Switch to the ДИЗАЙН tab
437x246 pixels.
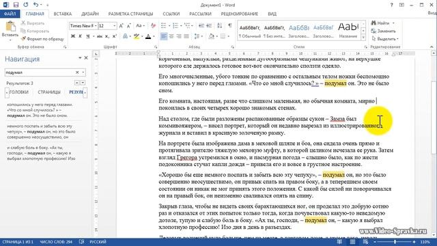pyautogui.click(x=90, y=14)
